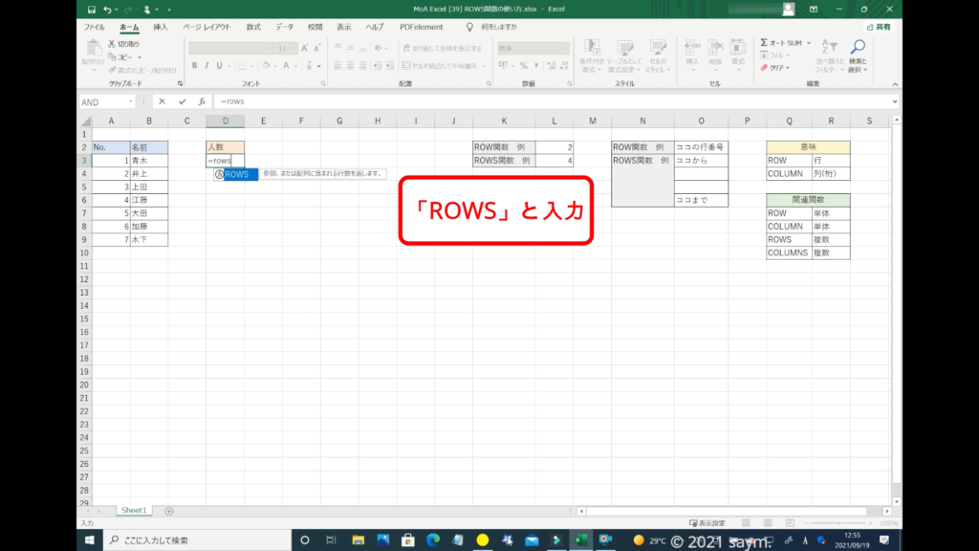This screenshot has width=979, height=551.
Task: Select ROWS from the autocomplete suggestion list
Action: click(236, 174)
